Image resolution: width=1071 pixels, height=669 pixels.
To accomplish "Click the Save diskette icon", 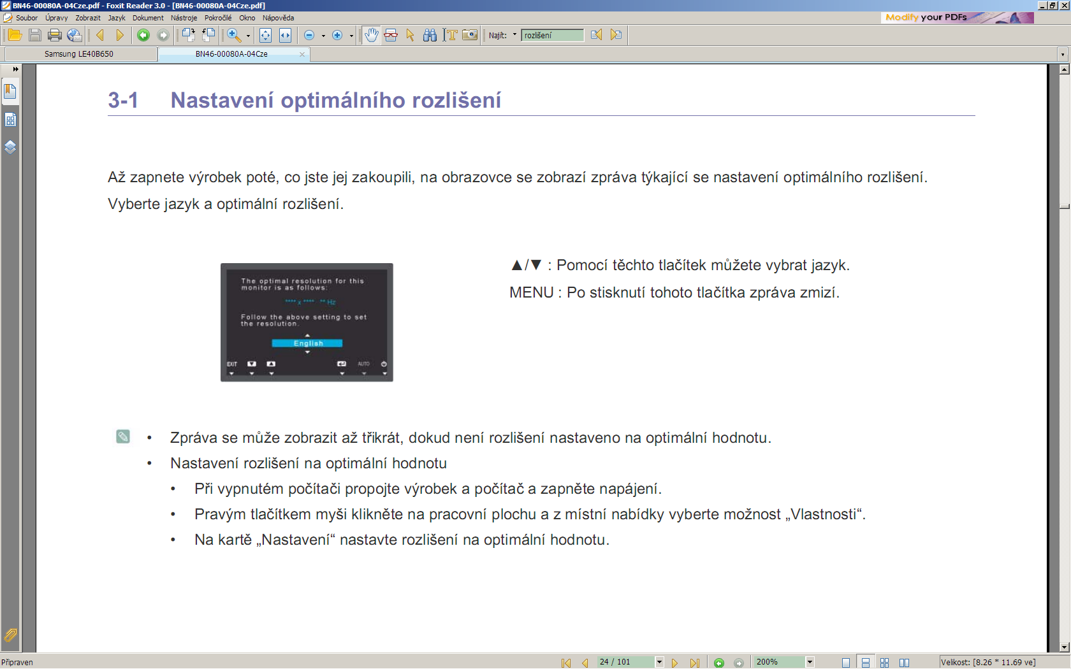I will pos(35,35).
